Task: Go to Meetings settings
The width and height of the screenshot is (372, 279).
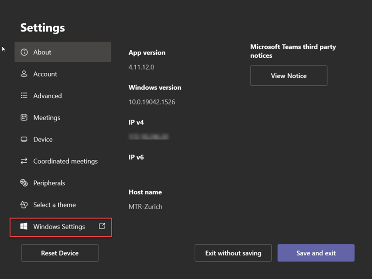Action: [47, 118]
